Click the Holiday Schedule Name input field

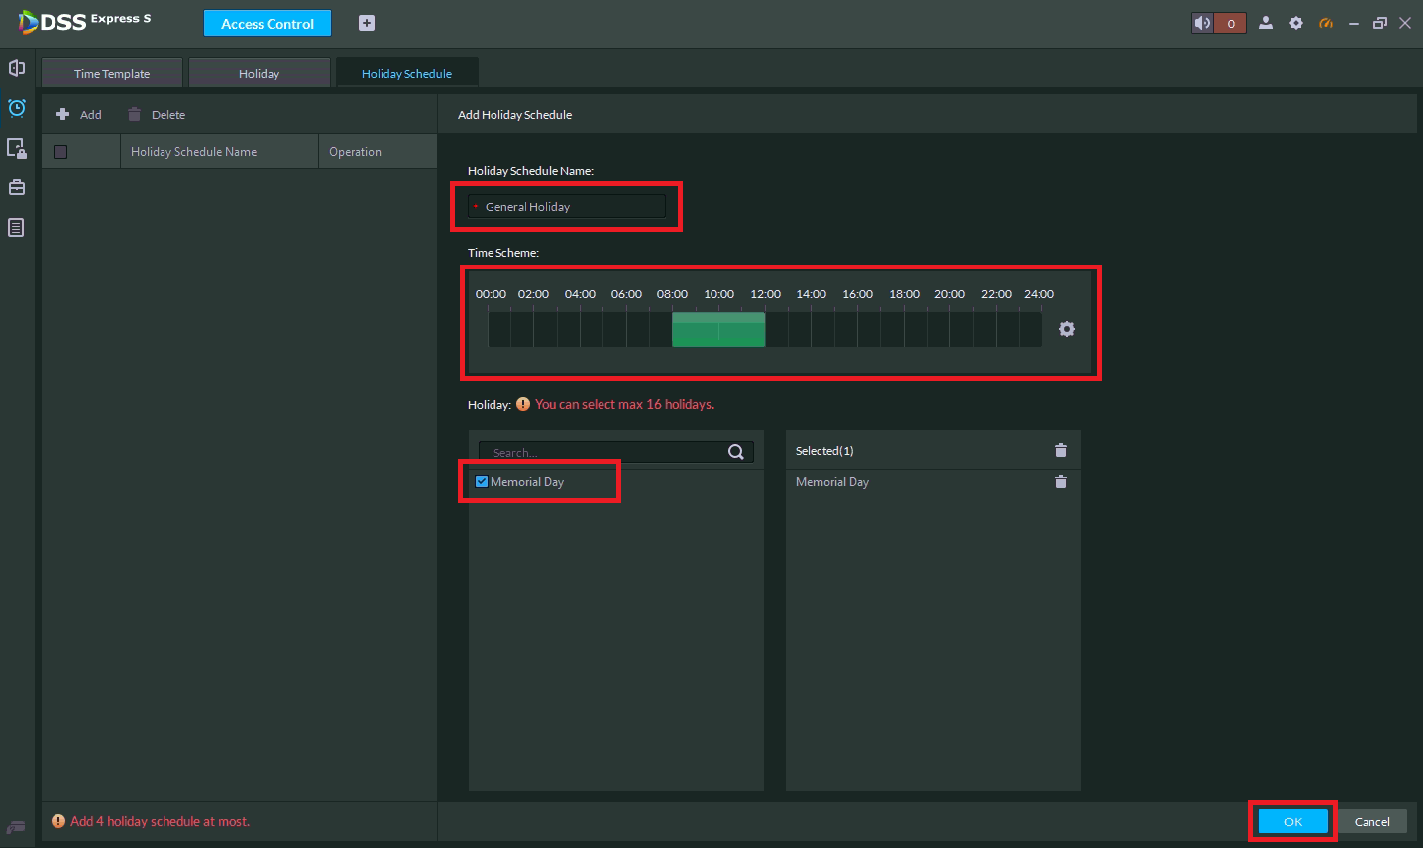570,207
